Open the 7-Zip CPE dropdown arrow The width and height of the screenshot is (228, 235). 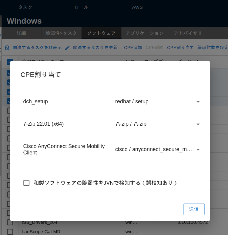click(198, 124)
